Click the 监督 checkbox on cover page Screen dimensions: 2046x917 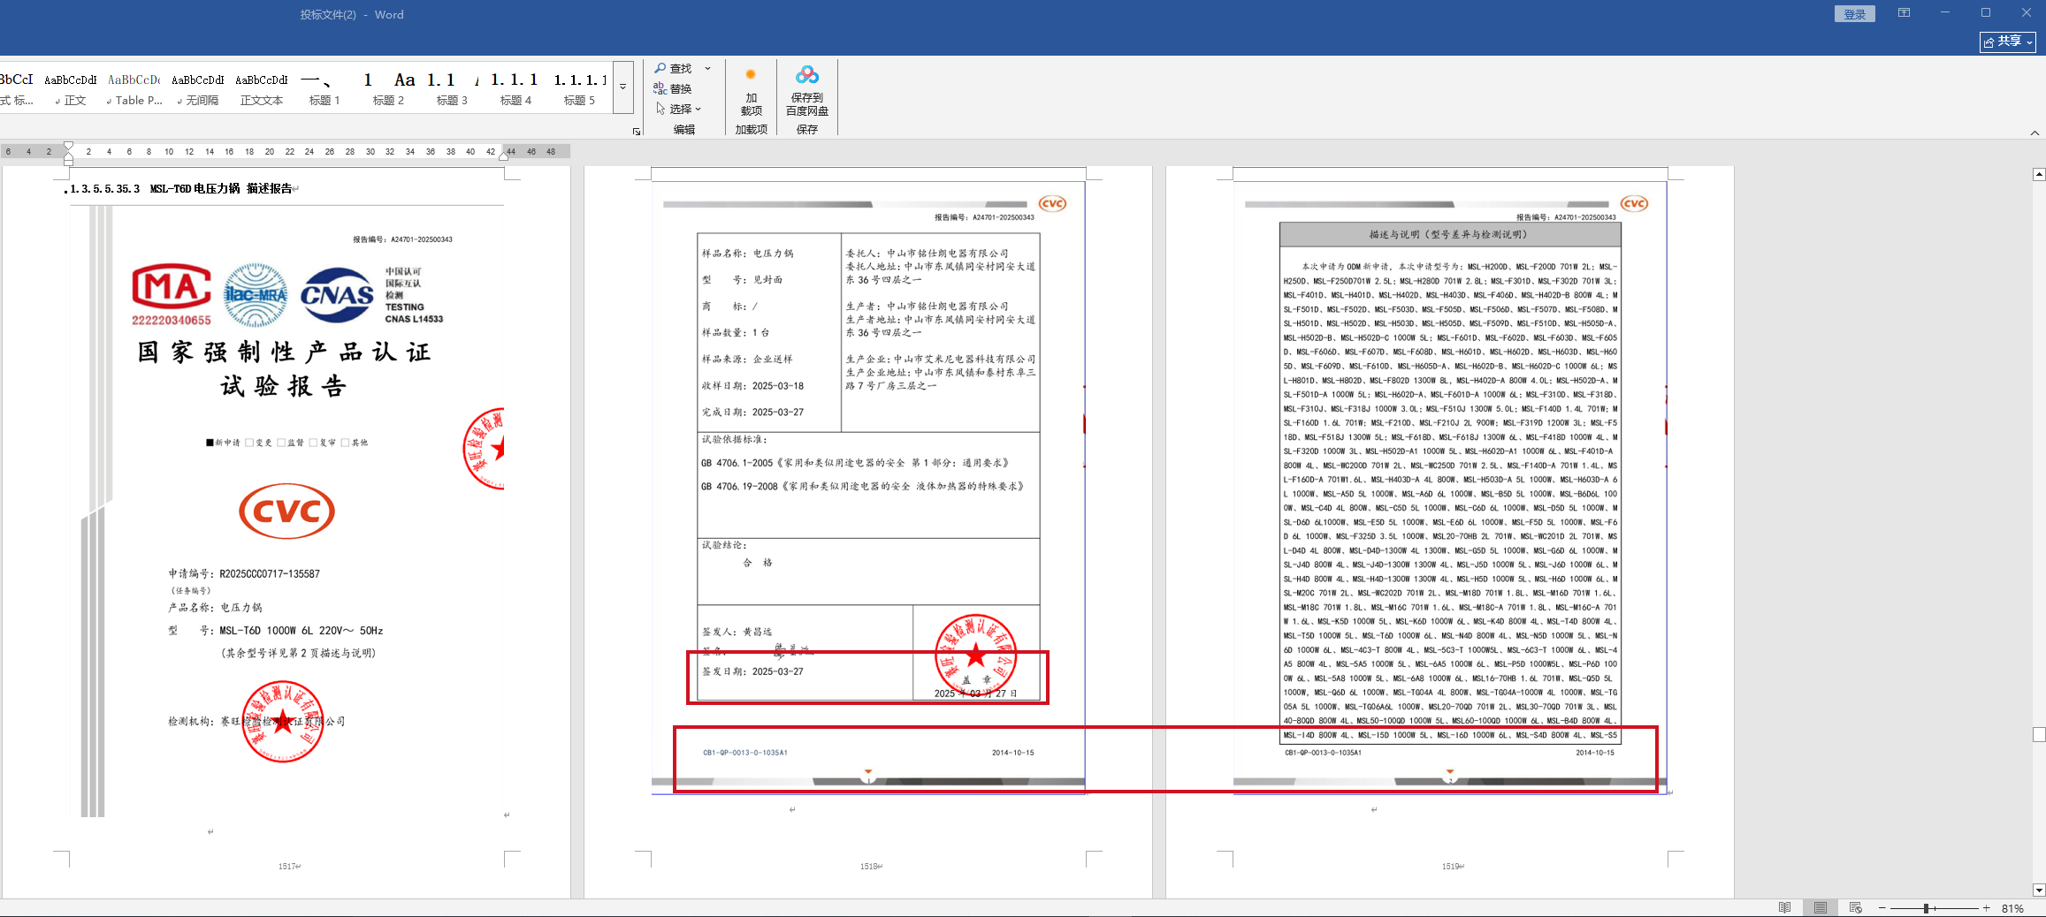[x=281, y=443]
